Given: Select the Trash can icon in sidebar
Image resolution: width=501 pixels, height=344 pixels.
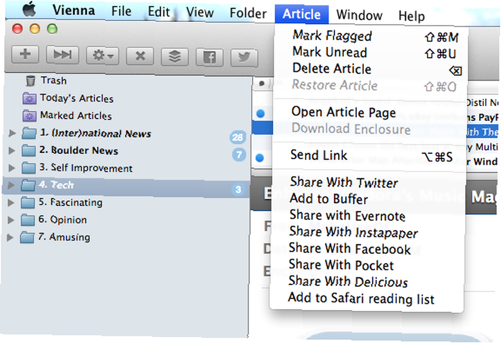Looking at the screenshot, I should (31, 81).
